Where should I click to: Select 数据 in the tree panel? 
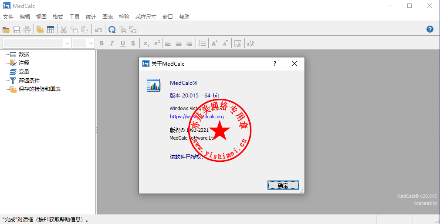pyautogui.click(x=24, y=54)
